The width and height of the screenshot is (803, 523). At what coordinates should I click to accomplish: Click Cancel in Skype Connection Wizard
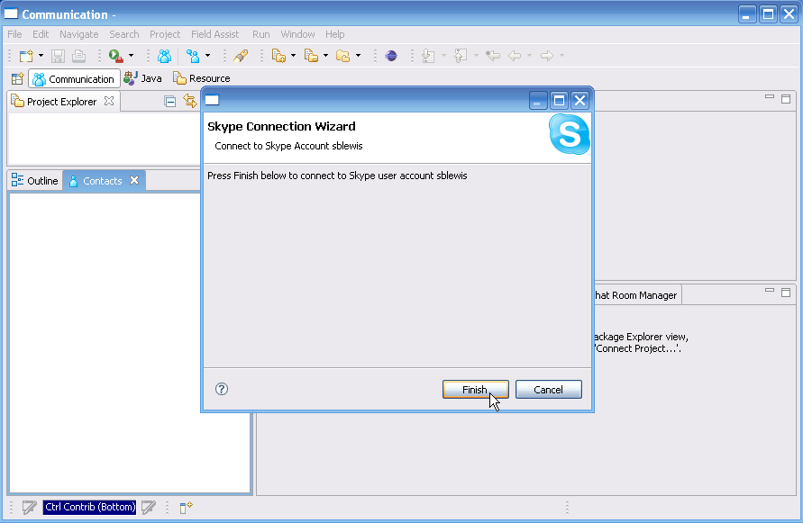pyautogui.click(x=549, y=390)
